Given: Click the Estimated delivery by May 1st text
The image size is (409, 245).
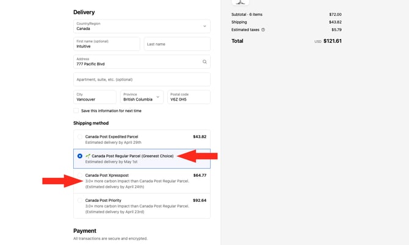Looking at the screenshot, I should 111,162.
